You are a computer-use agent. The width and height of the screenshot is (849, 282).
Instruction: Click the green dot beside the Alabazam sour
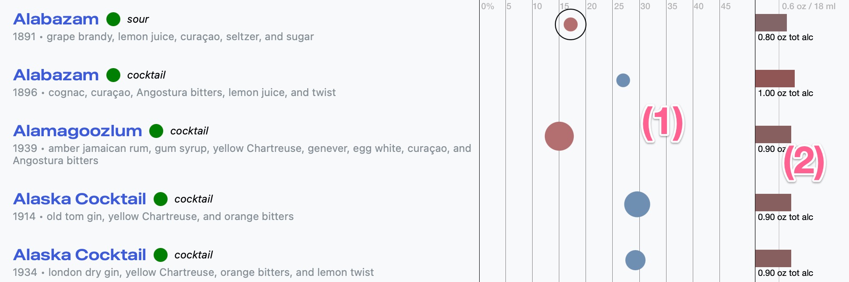click(x=113, y=19)
